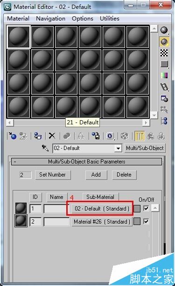Open the Utilities menu

point(109,19)
